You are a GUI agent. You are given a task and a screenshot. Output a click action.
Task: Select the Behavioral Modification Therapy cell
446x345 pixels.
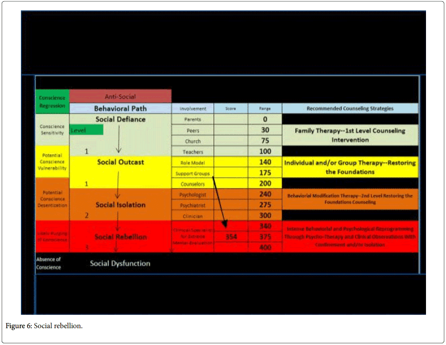[350, 199]
